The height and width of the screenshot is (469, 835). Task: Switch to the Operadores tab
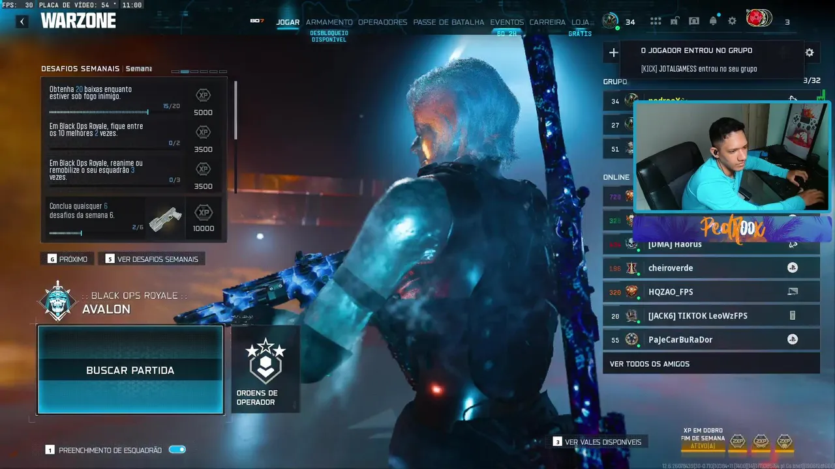coord(382,22)
